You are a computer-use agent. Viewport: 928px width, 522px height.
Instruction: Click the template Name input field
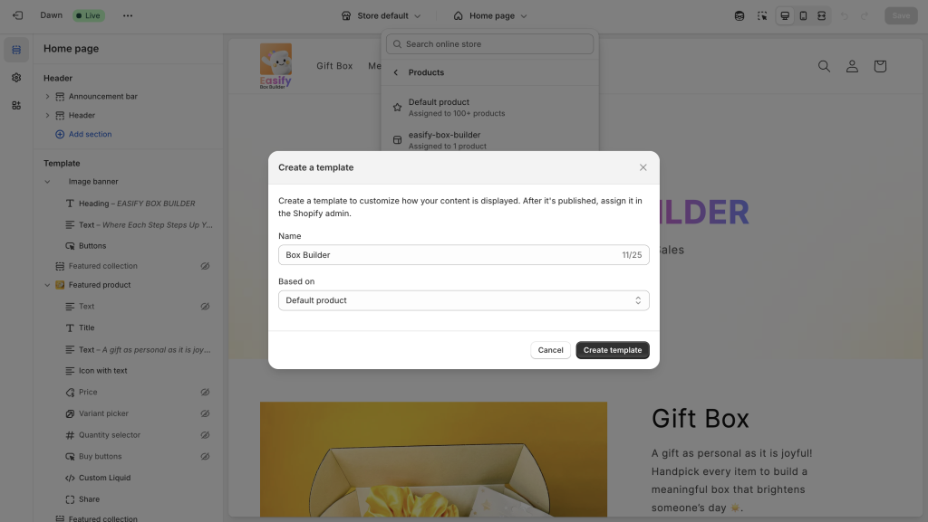[x=463, y=255]
